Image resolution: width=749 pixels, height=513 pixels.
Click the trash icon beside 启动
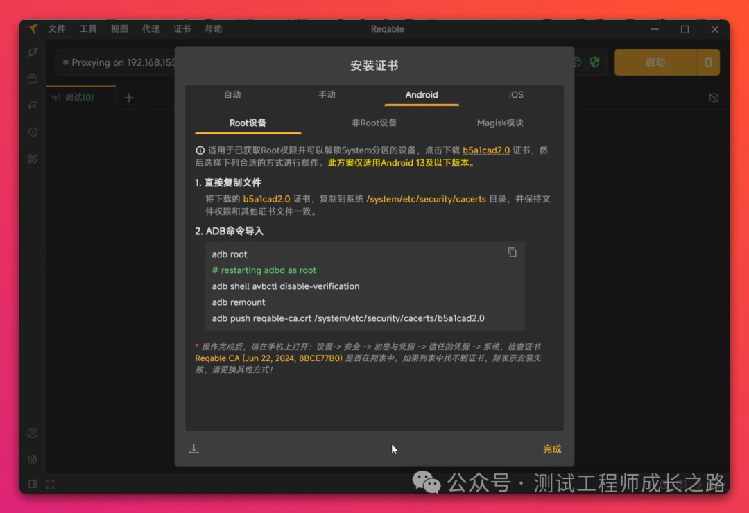point(708,62)
